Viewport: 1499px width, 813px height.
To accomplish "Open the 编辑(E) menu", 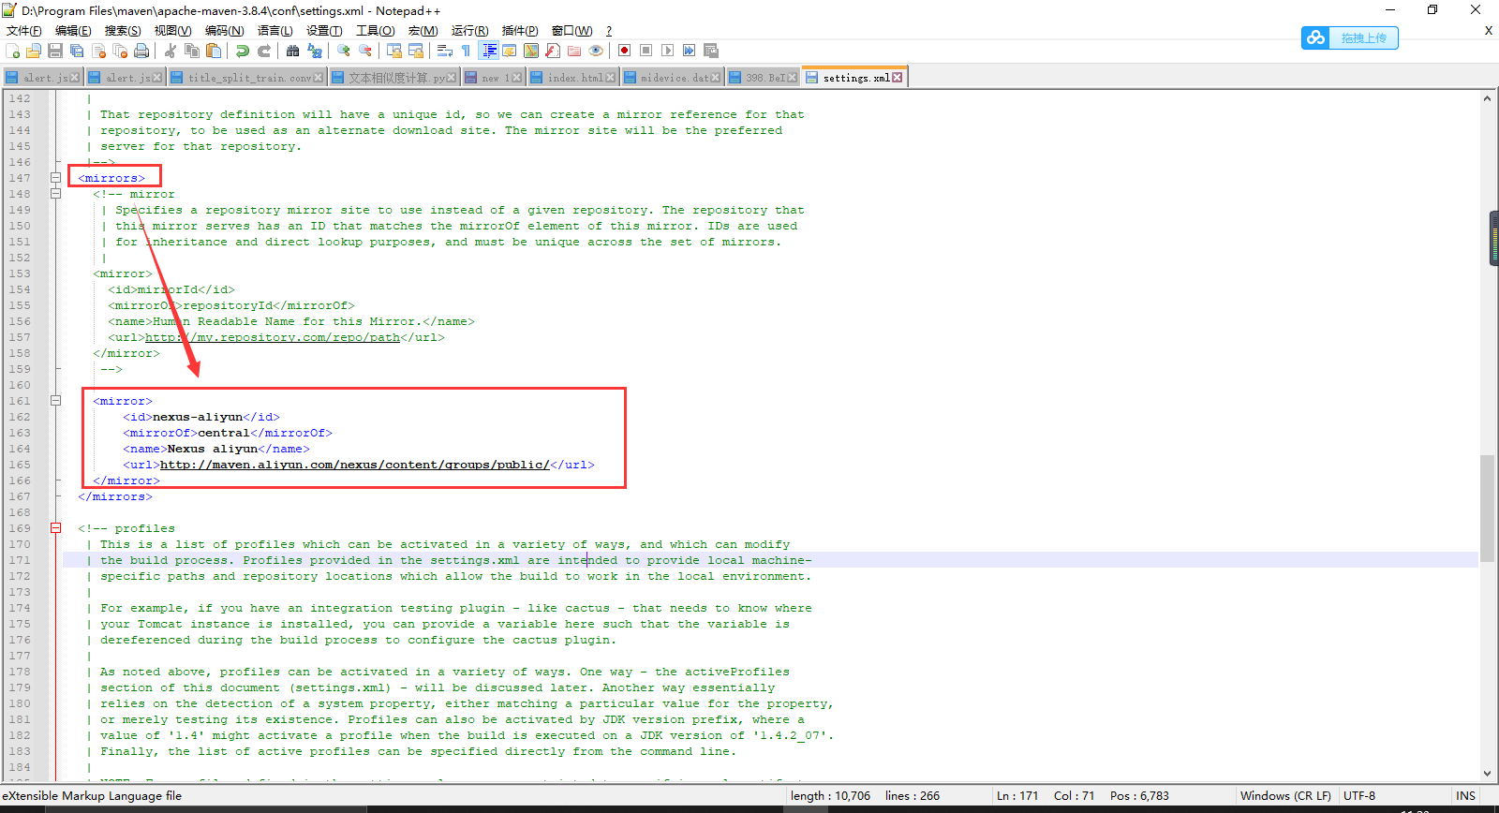I will click(x=73, y=31).
